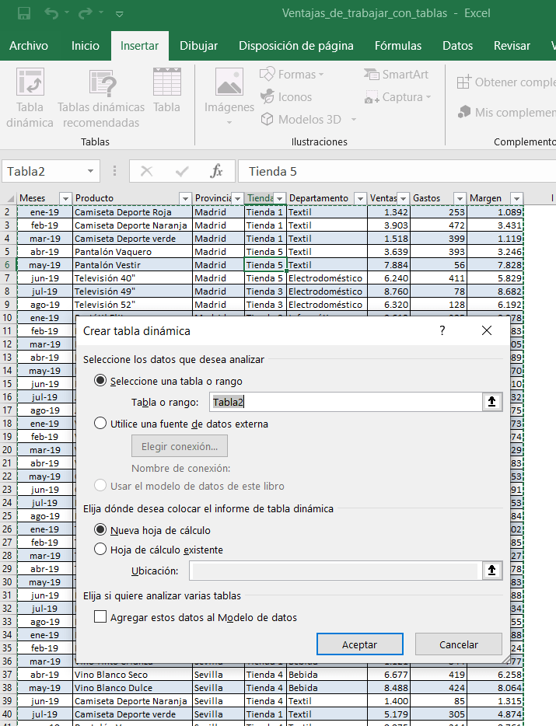Click the formula bar cancel X icon
Image resolution: width=556 pixels, height=726 pixels.
click(x=146, y=171)
